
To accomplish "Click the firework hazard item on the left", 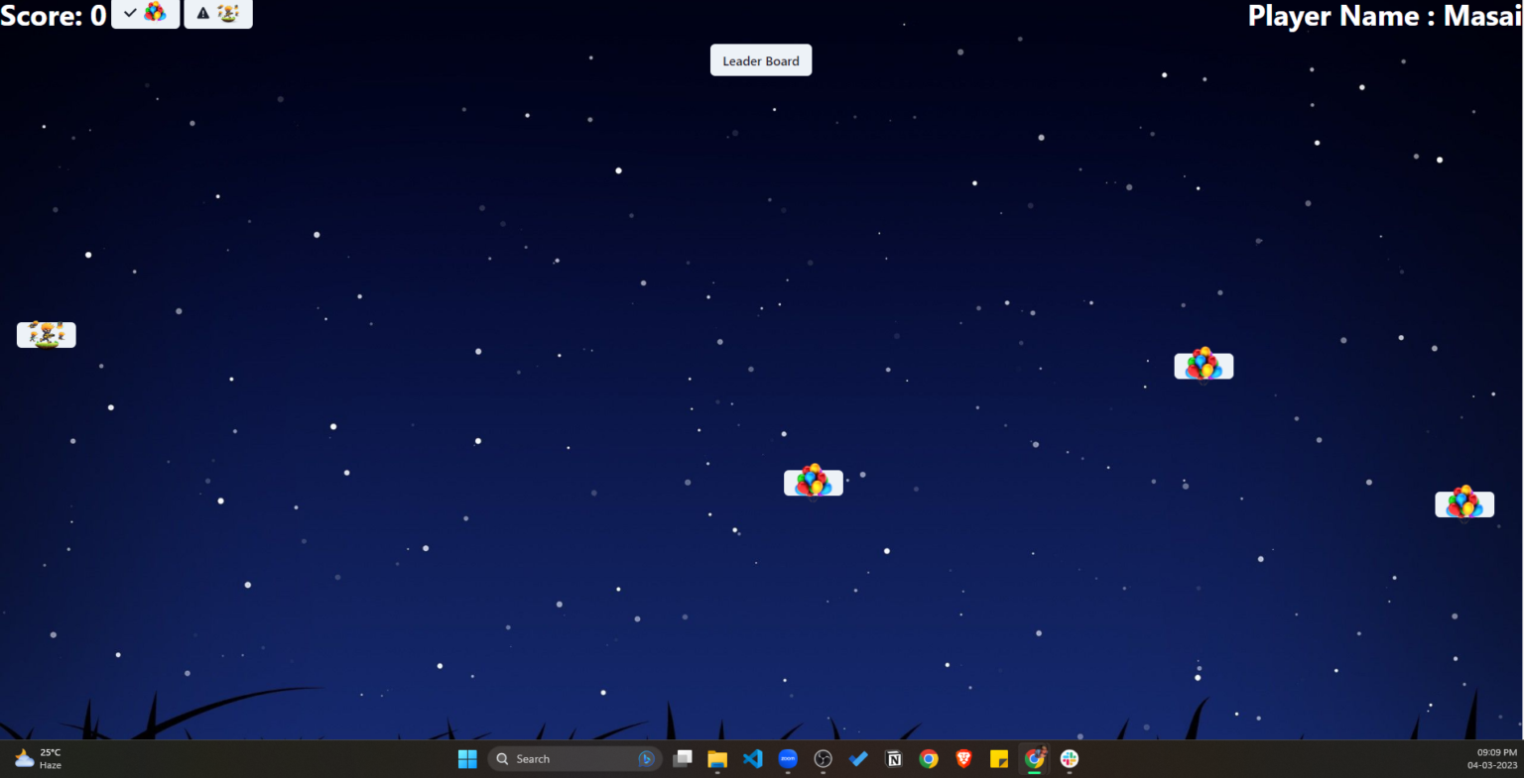I will pyautogui.click(x=46, y=334).
